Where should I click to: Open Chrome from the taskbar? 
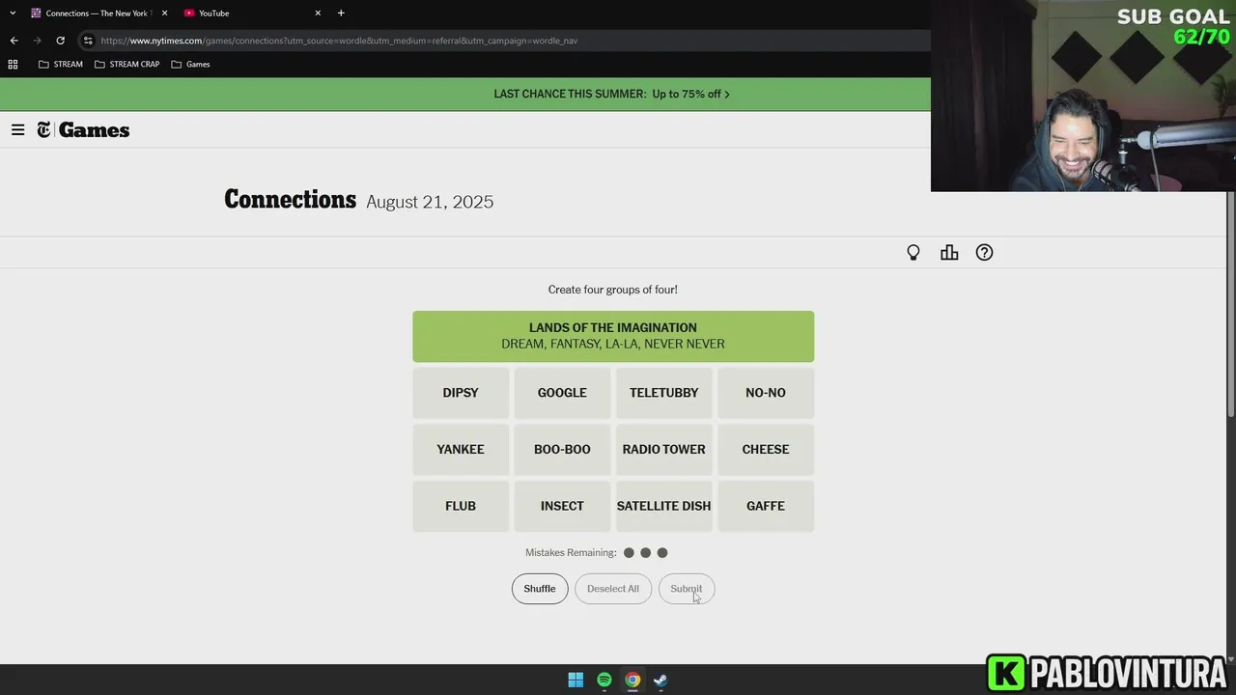point(632,680)
